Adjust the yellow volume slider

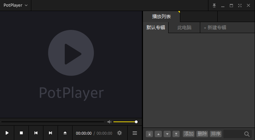[126, 122]
